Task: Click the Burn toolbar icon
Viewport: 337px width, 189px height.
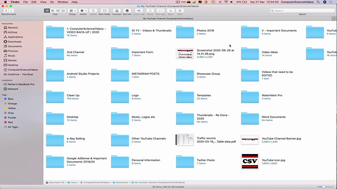Action: point(180,10)
